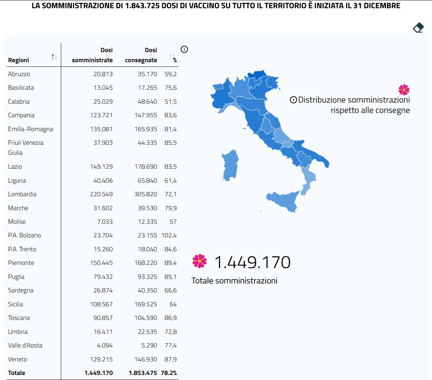
Task: Click the pink flower icon beside 1.449.170
Action: pos(199,261)
